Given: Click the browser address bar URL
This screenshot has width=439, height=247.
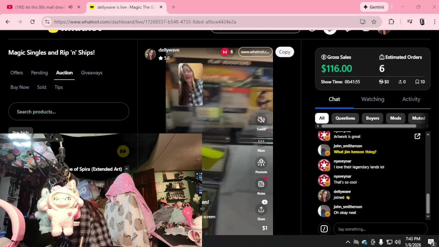Looking at the screenshot, I should (145, 22).
